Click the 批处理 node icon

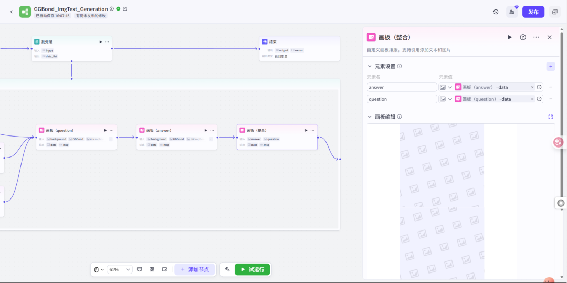tap(37, 42)
